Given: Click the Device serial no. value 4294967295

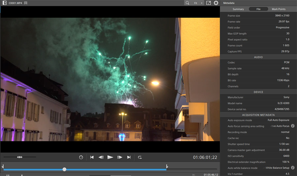Looking at the screenshot, I should point(282,109).
